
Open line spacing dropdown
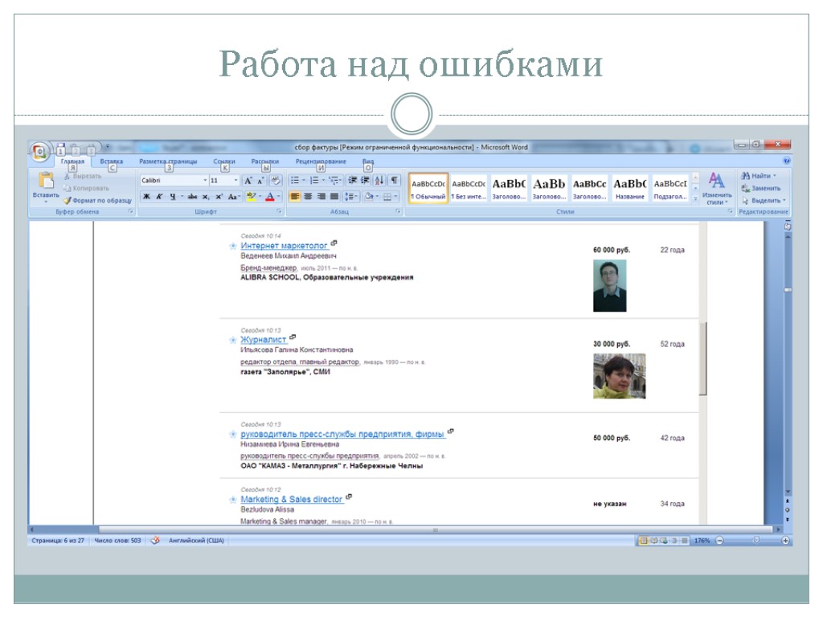tap(350, 197)
